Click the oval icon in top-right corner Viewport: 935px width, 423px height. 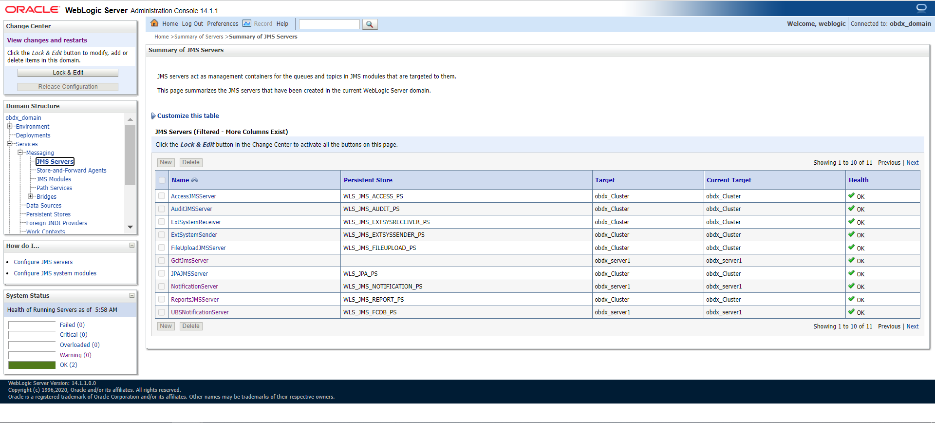921,7
